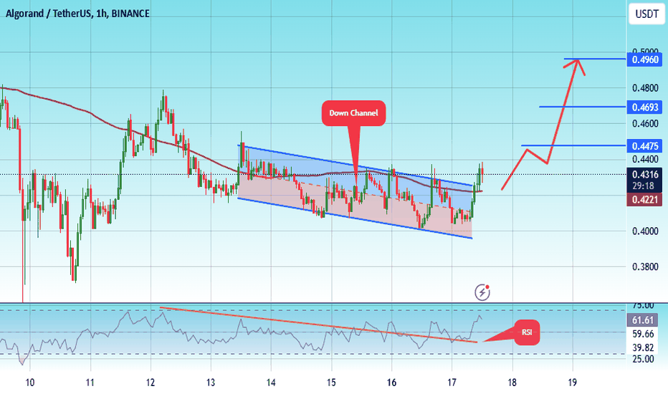Click the USDT currency button
668x394 pixels.
(x=646, y=14)
